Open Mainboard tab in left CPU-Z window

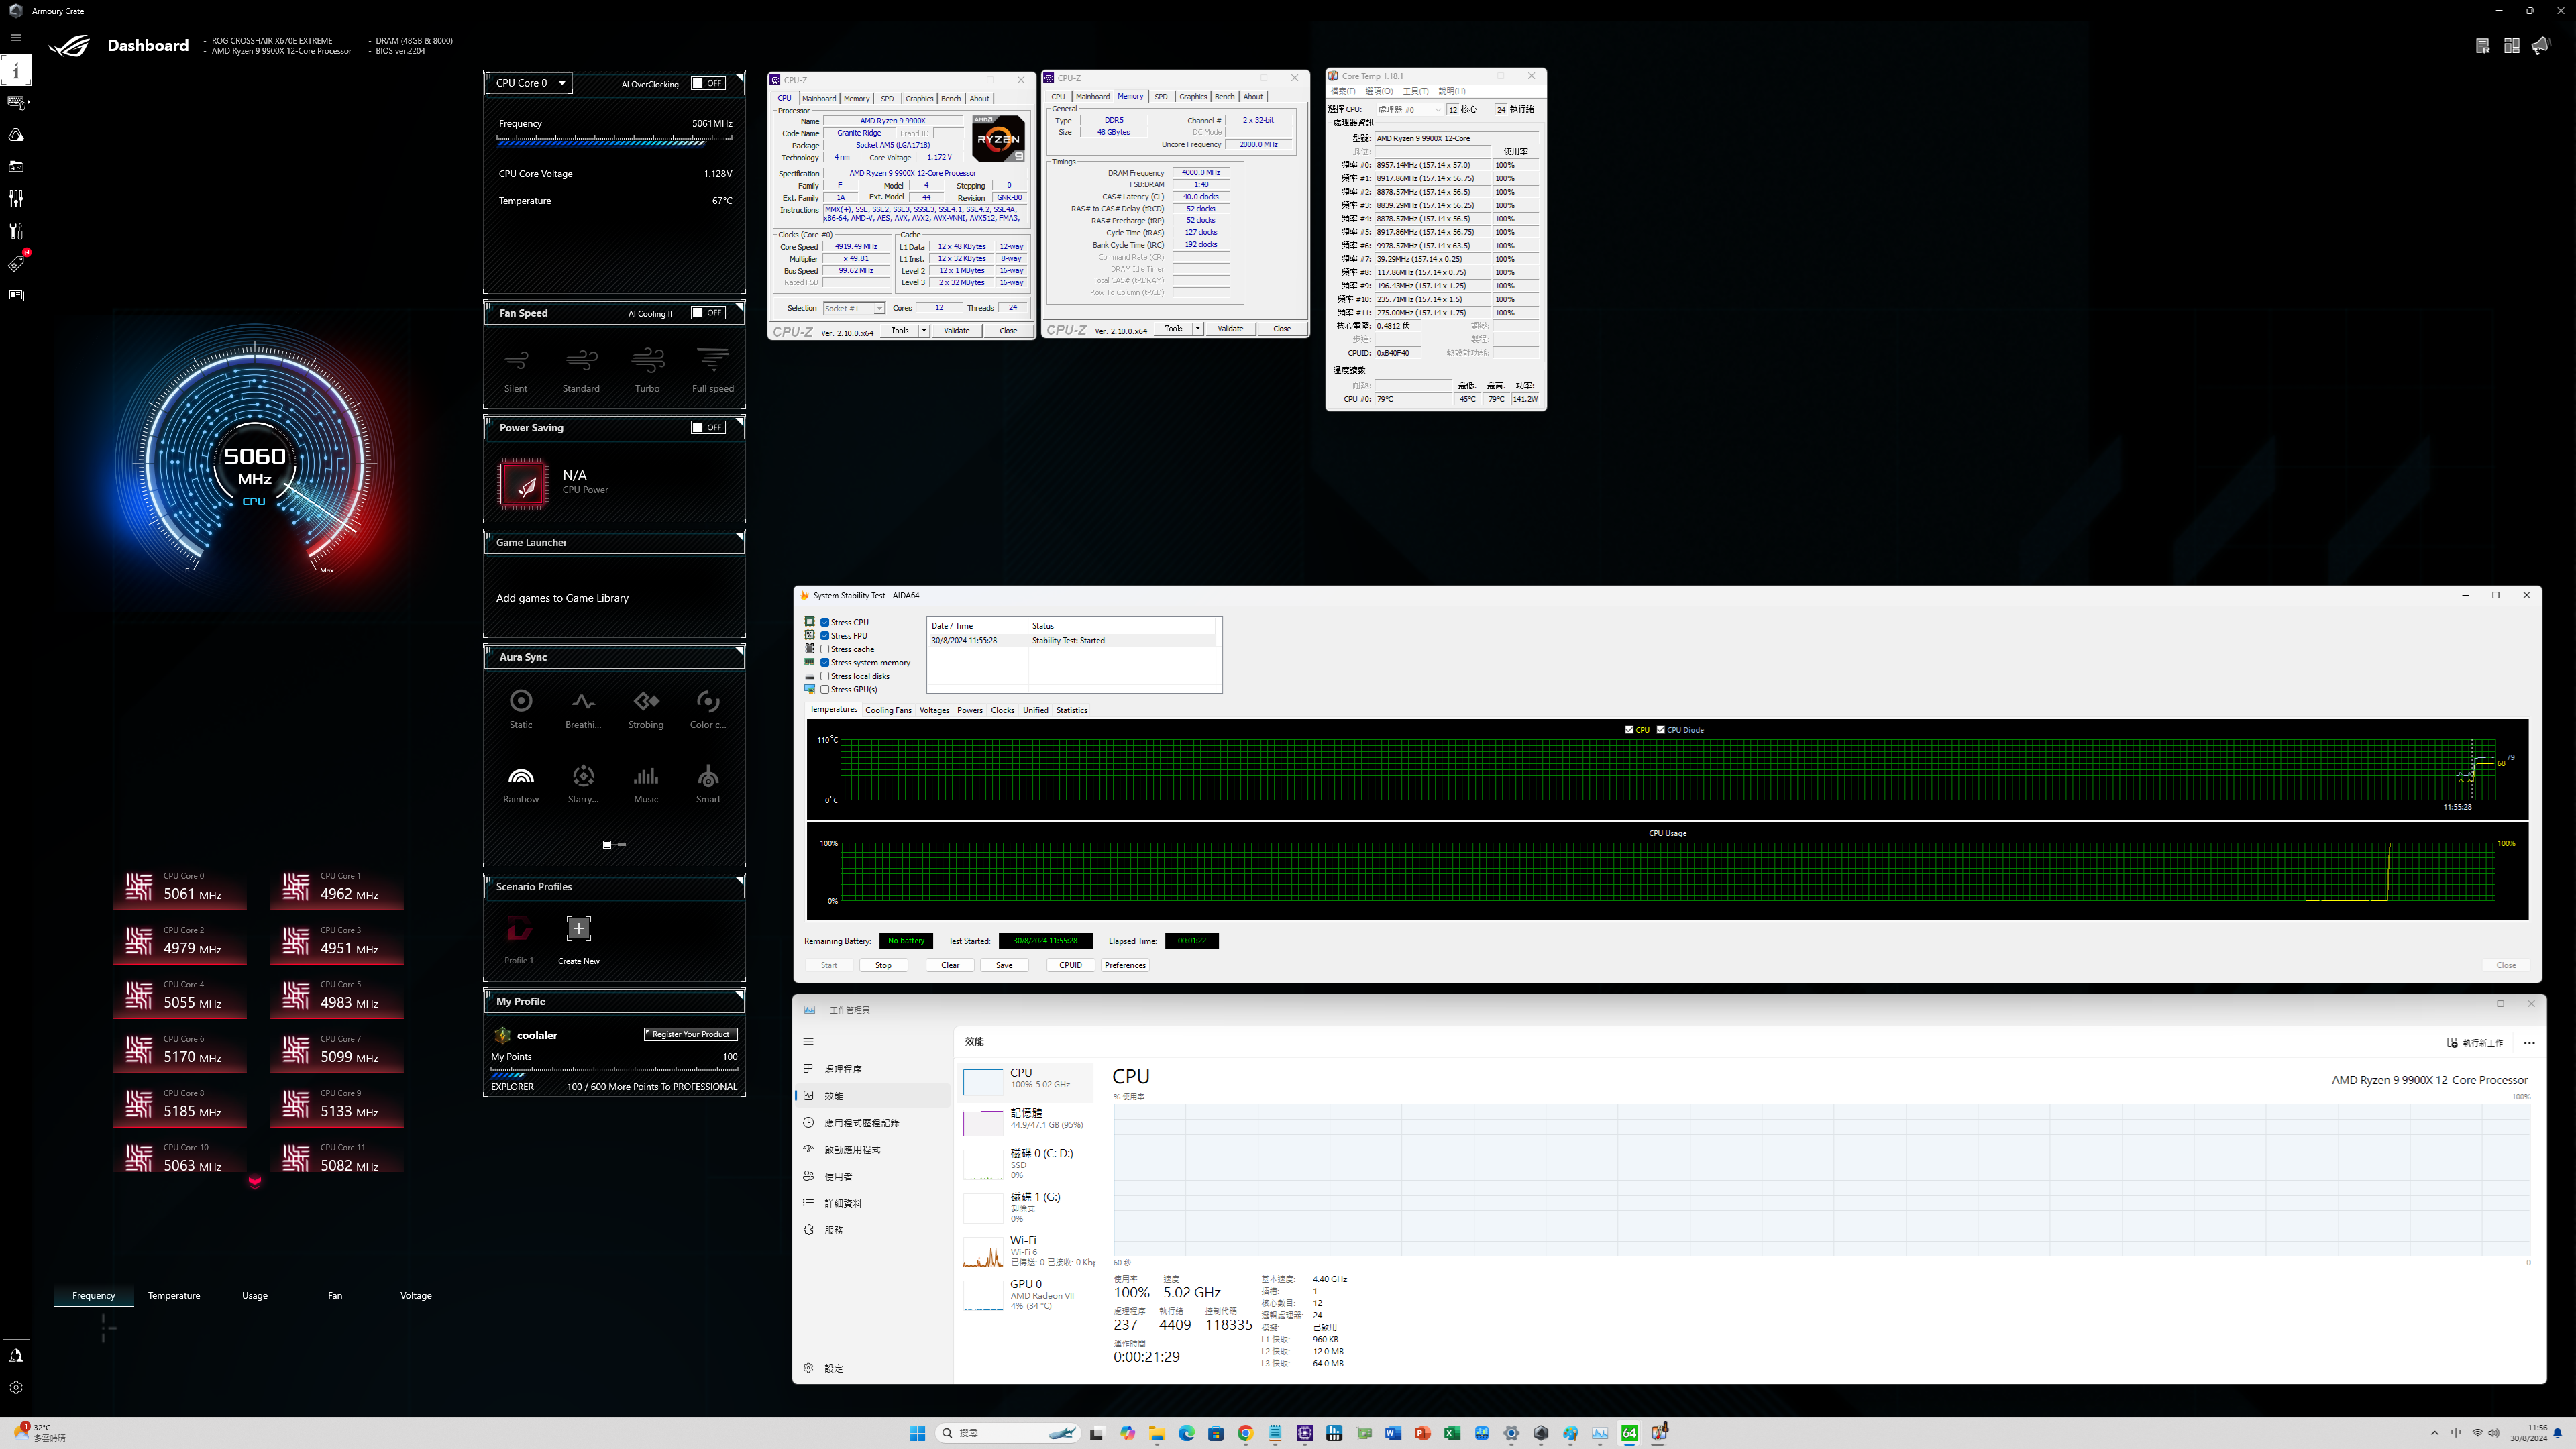(819, 98)
